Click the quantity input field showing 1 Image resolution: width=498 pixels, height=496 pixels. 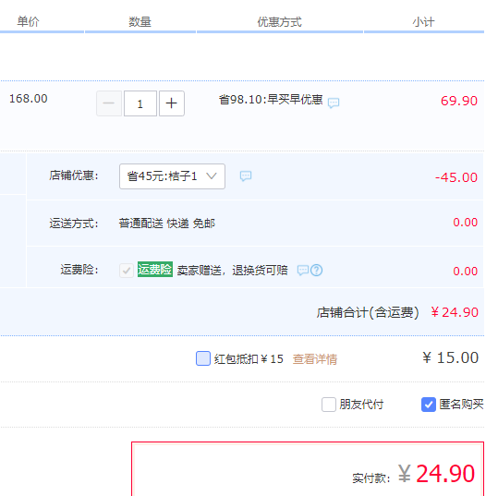(140, 103)
